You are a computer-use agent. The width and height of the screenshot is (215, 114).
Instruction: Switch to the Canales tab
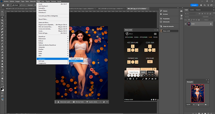tap(192, 10)
